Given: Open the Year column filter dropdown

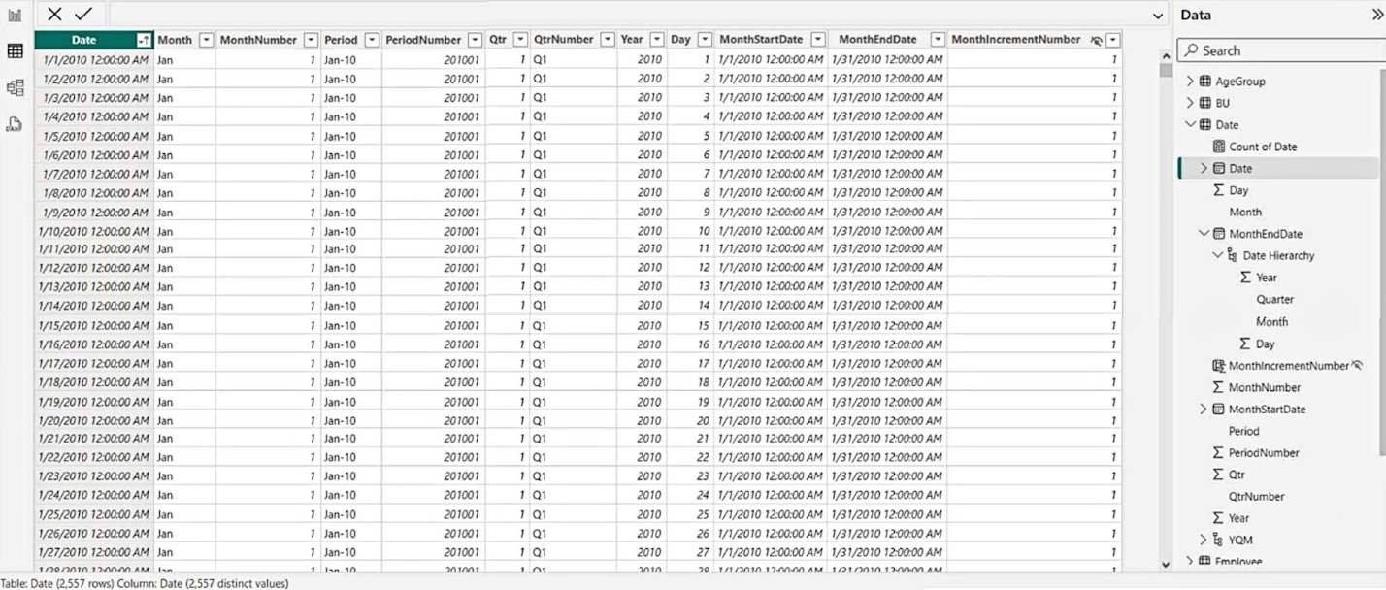Looking at the screenshot, I should [x=657, y=40].
